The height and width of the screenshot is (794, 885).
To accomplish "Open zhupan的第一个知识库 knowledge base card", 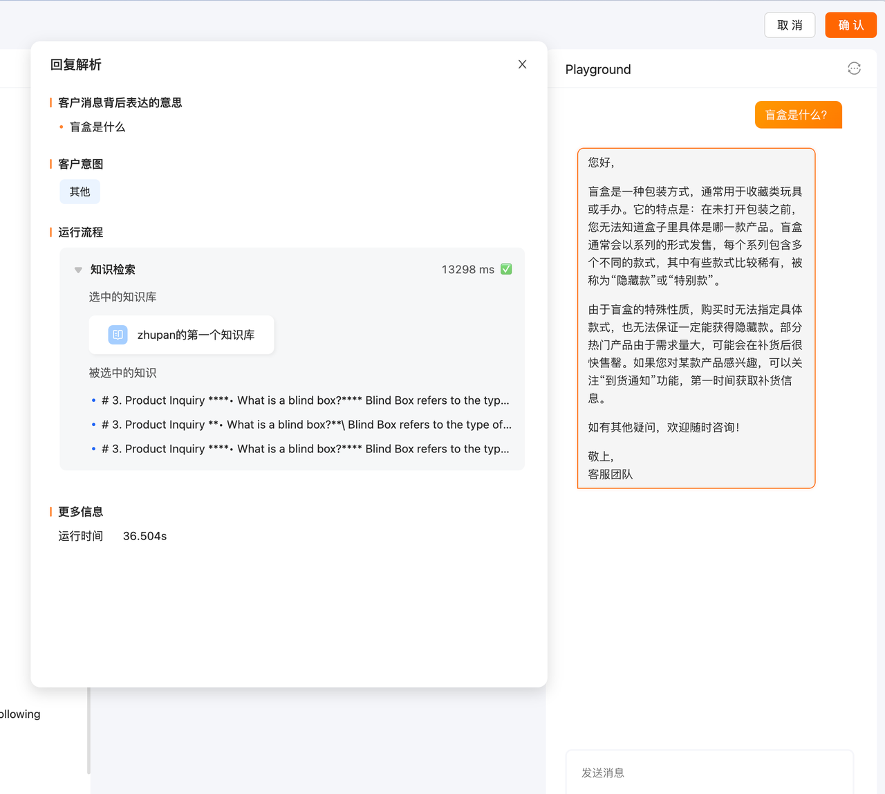I will [182, 335].
